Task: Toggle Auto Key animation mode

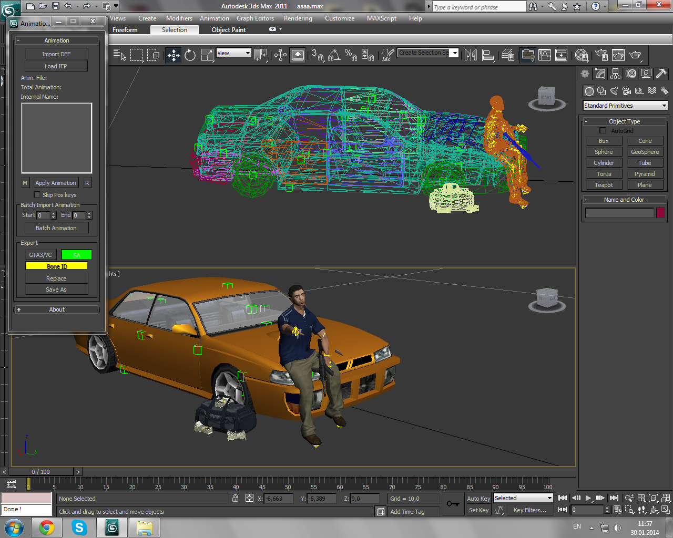Action: point(478,499)
